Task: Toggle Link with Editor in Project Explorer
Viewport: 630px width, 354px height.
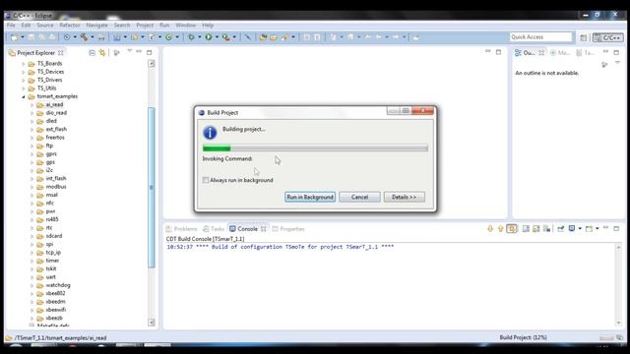Action: click(x=102, y=52)
